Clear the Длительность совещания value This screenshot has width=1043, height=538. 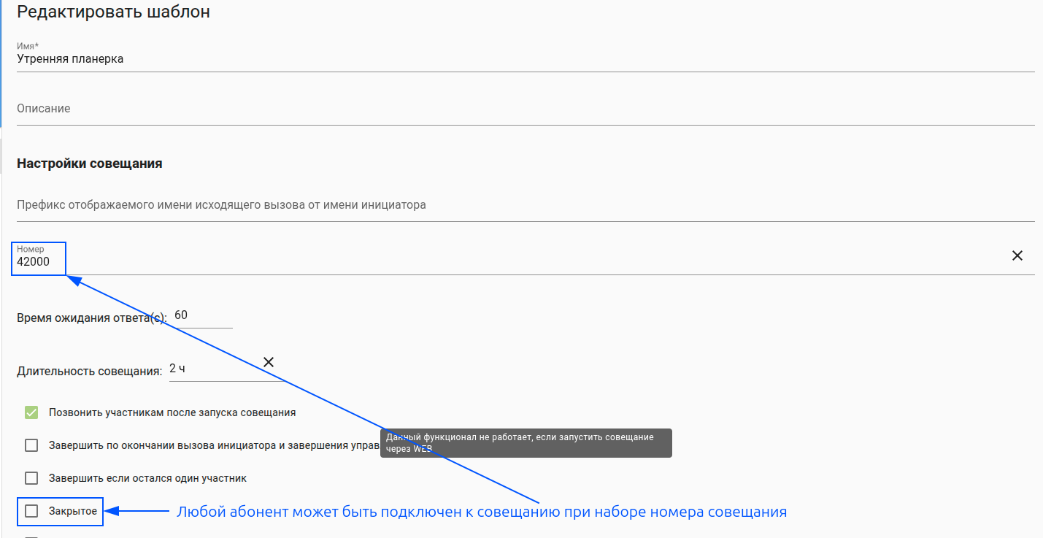coord(269,362)
